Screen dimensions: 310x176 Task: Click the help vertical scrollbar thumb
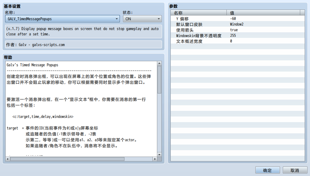pos(159,80)
